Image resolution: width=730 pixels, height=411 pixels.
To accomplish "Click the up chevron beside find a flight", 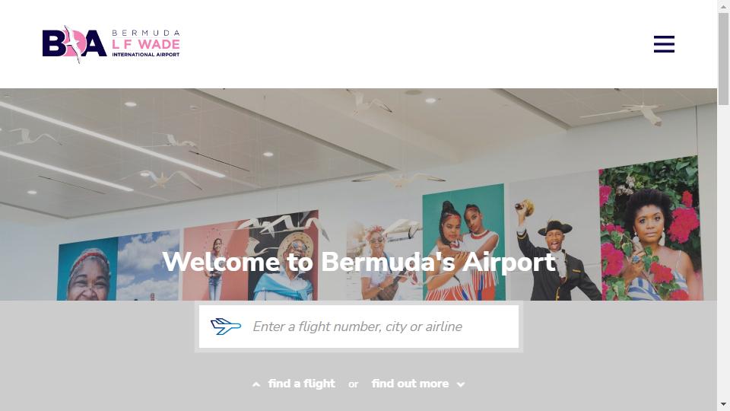I will 256,384.
